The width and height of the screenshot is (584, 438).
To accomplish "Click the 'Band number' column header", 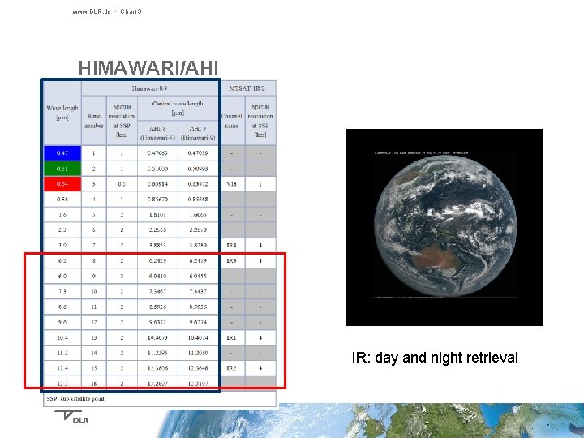I will (x=94, y=121).
